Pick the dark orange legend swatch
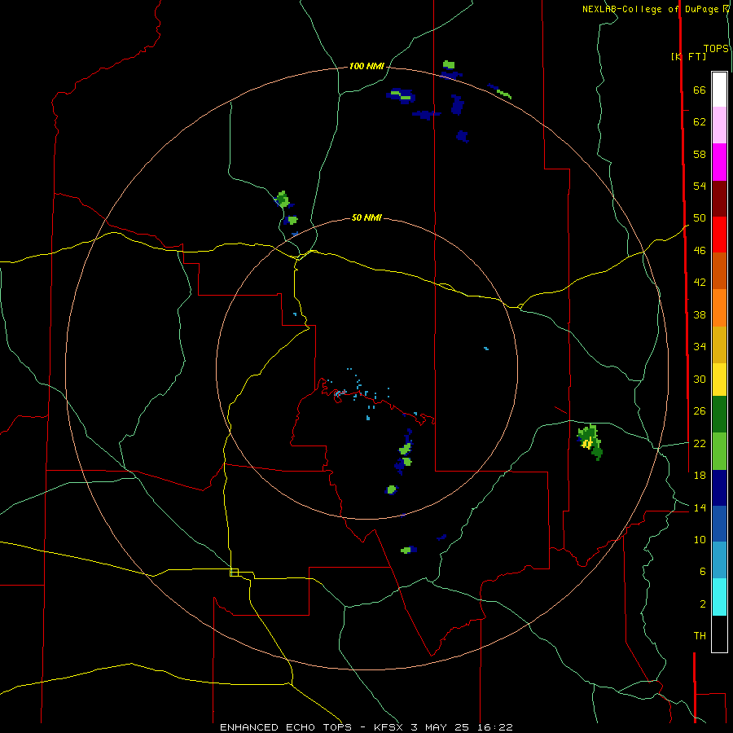Screen dimensions: 733x733 (x=719, y=270)
